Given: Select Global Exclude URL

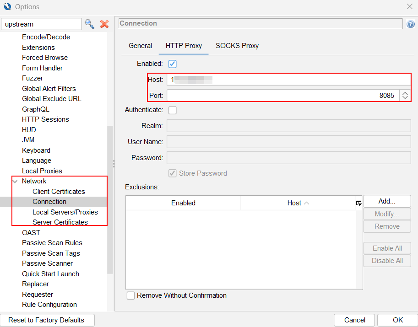Looking at the screenshot, I should (x=51, y=99).
